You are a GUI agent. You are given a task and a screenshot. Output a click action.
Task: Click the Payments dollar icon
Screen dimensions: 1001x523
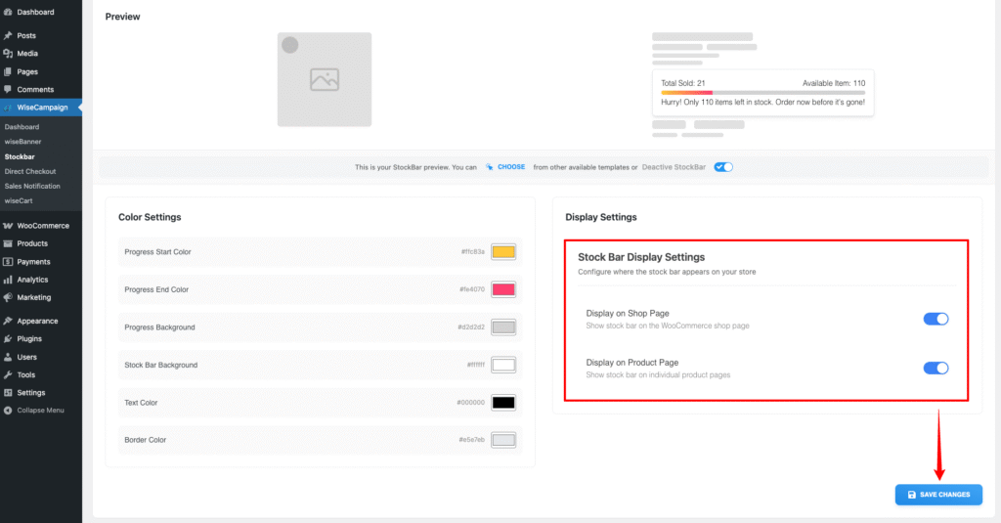[8, 262]
